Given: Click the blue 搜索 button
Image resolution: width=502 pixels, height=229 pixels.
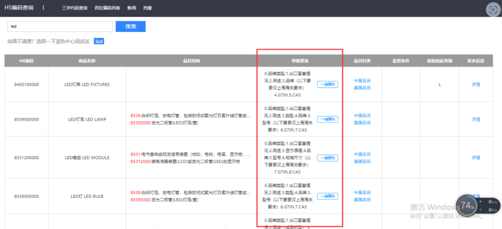Looking at the screenshot, I should (x=130, y=27).
